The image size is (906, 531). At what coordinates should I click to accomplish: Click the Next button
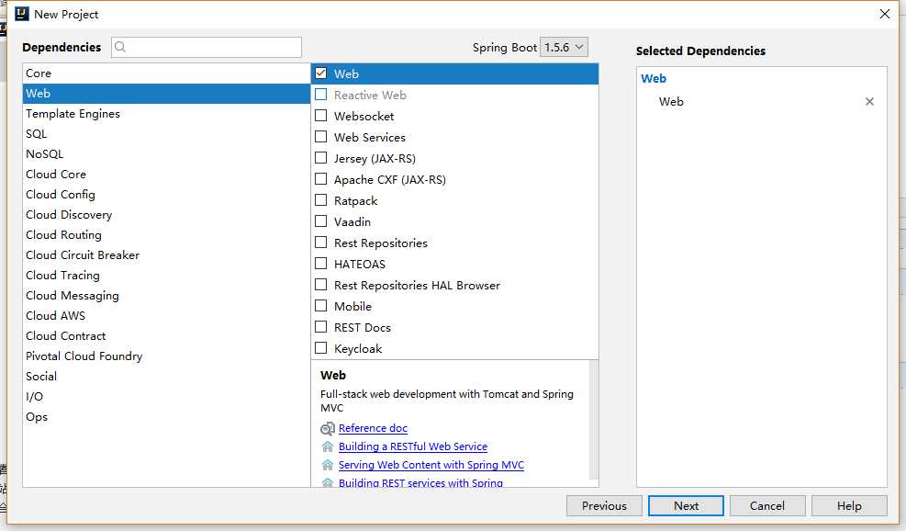686,506
